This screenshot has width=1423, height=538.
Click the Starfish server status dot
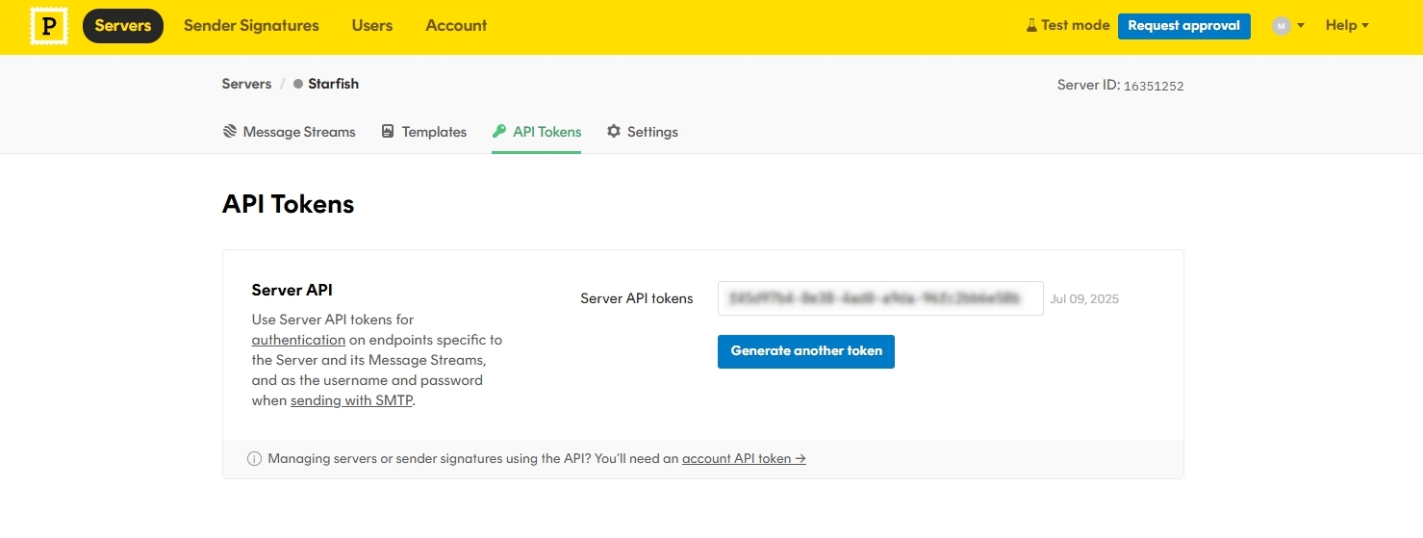[x=298, y=84]
